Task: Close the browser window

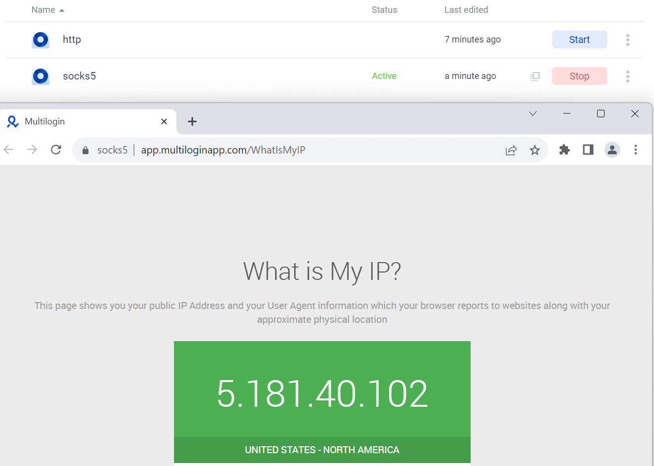Action: click(x=635, y=114)
